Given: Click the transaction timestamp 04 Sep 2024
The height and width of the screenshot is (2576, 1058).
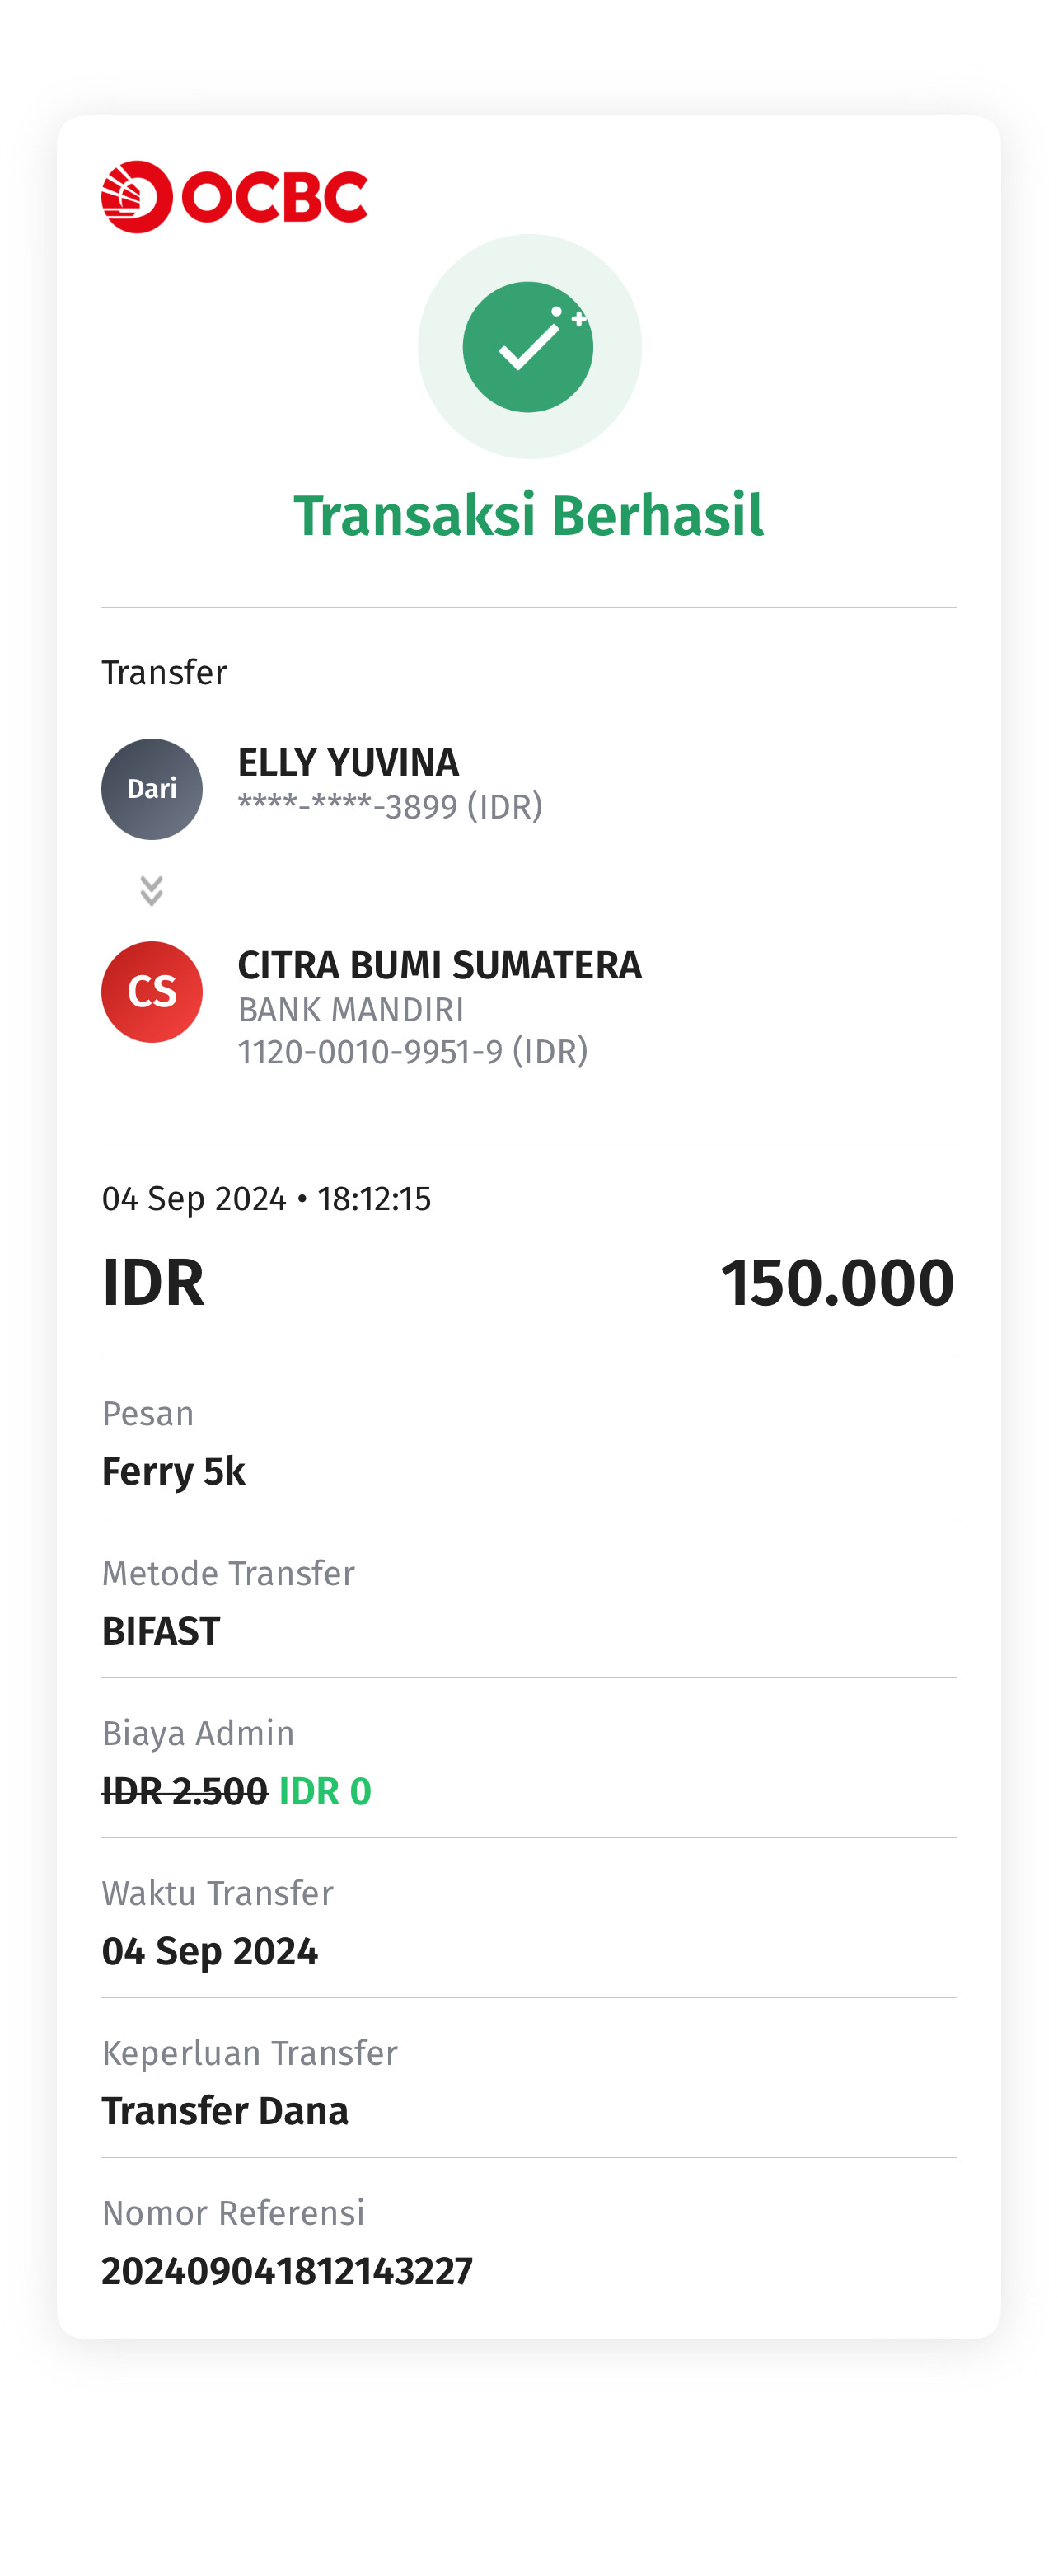Looking at the screenshot, I should tap(267, 1199).
